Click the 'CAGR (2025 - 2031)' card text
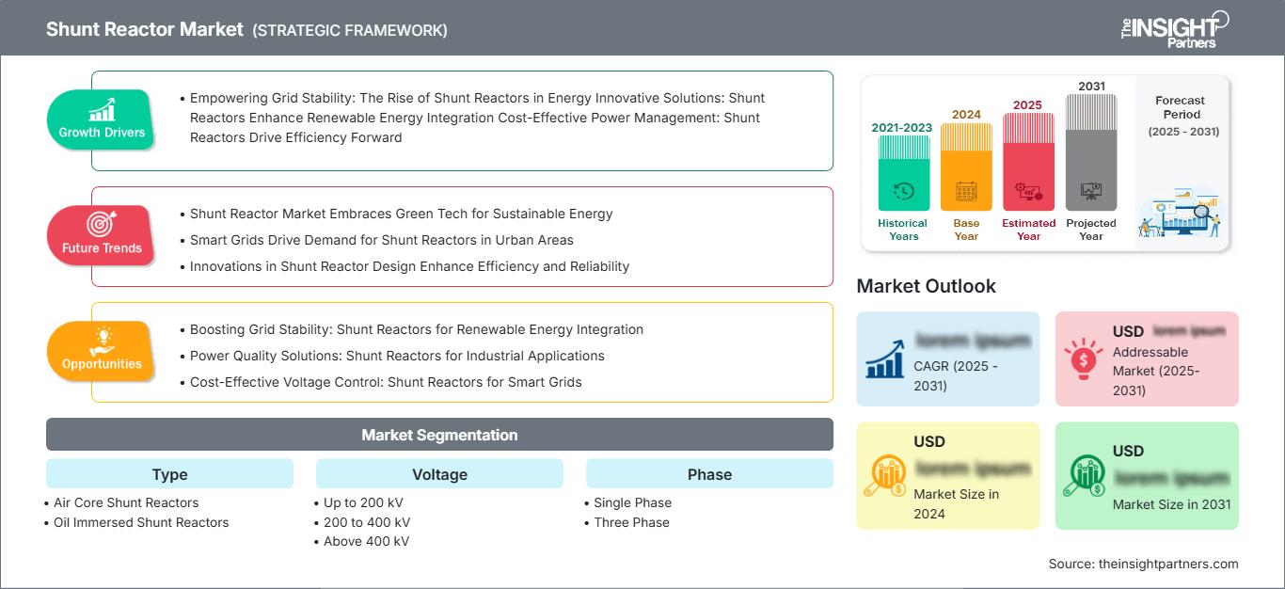Screen dimensions: 1285x589 pyautogui.click(x=957, y=375)
